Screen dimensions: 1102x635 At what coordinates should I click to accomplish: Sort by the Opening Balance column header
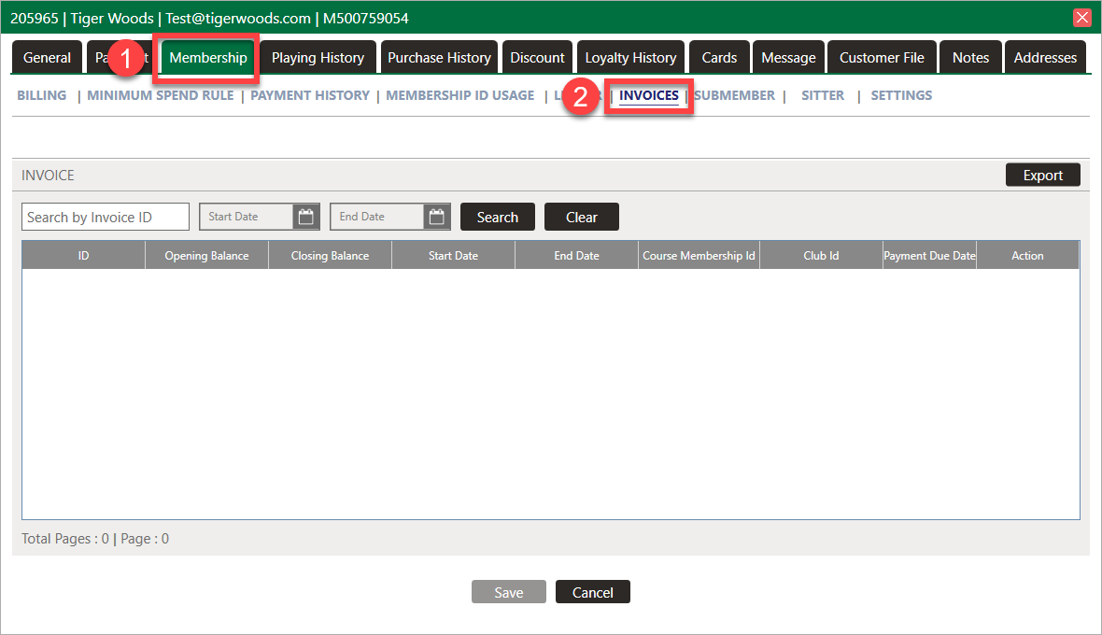coord(206,256)
